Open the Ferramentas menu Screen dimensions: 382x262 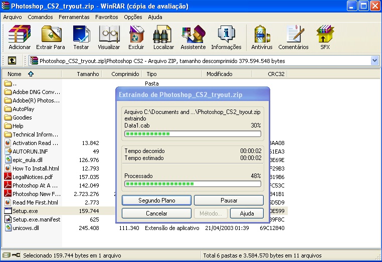click(74, 17)
